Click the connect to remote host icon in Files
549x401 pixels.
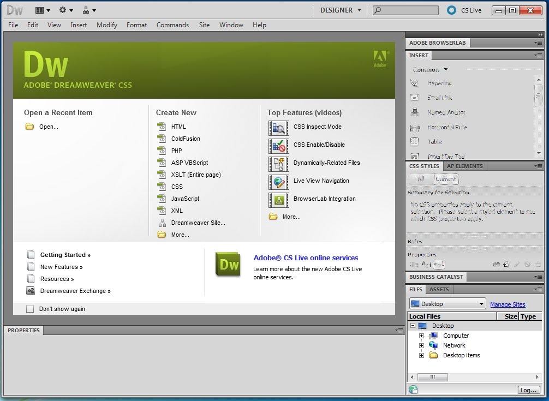coord(413,390)
